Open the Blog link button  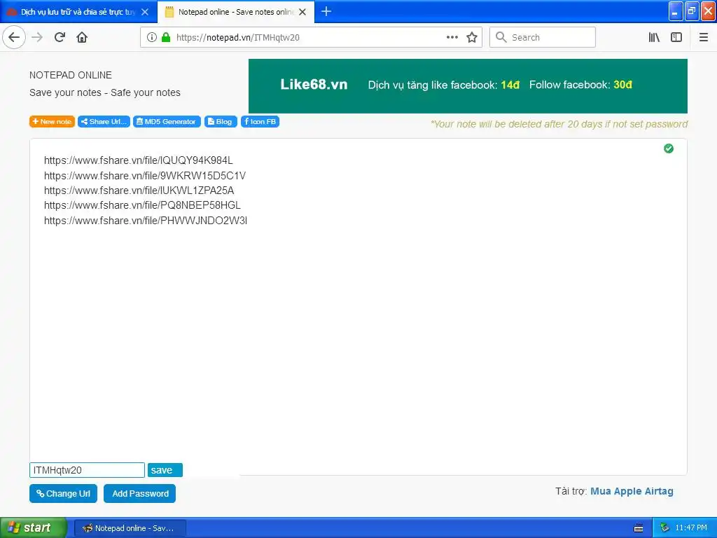pos(221,122)
